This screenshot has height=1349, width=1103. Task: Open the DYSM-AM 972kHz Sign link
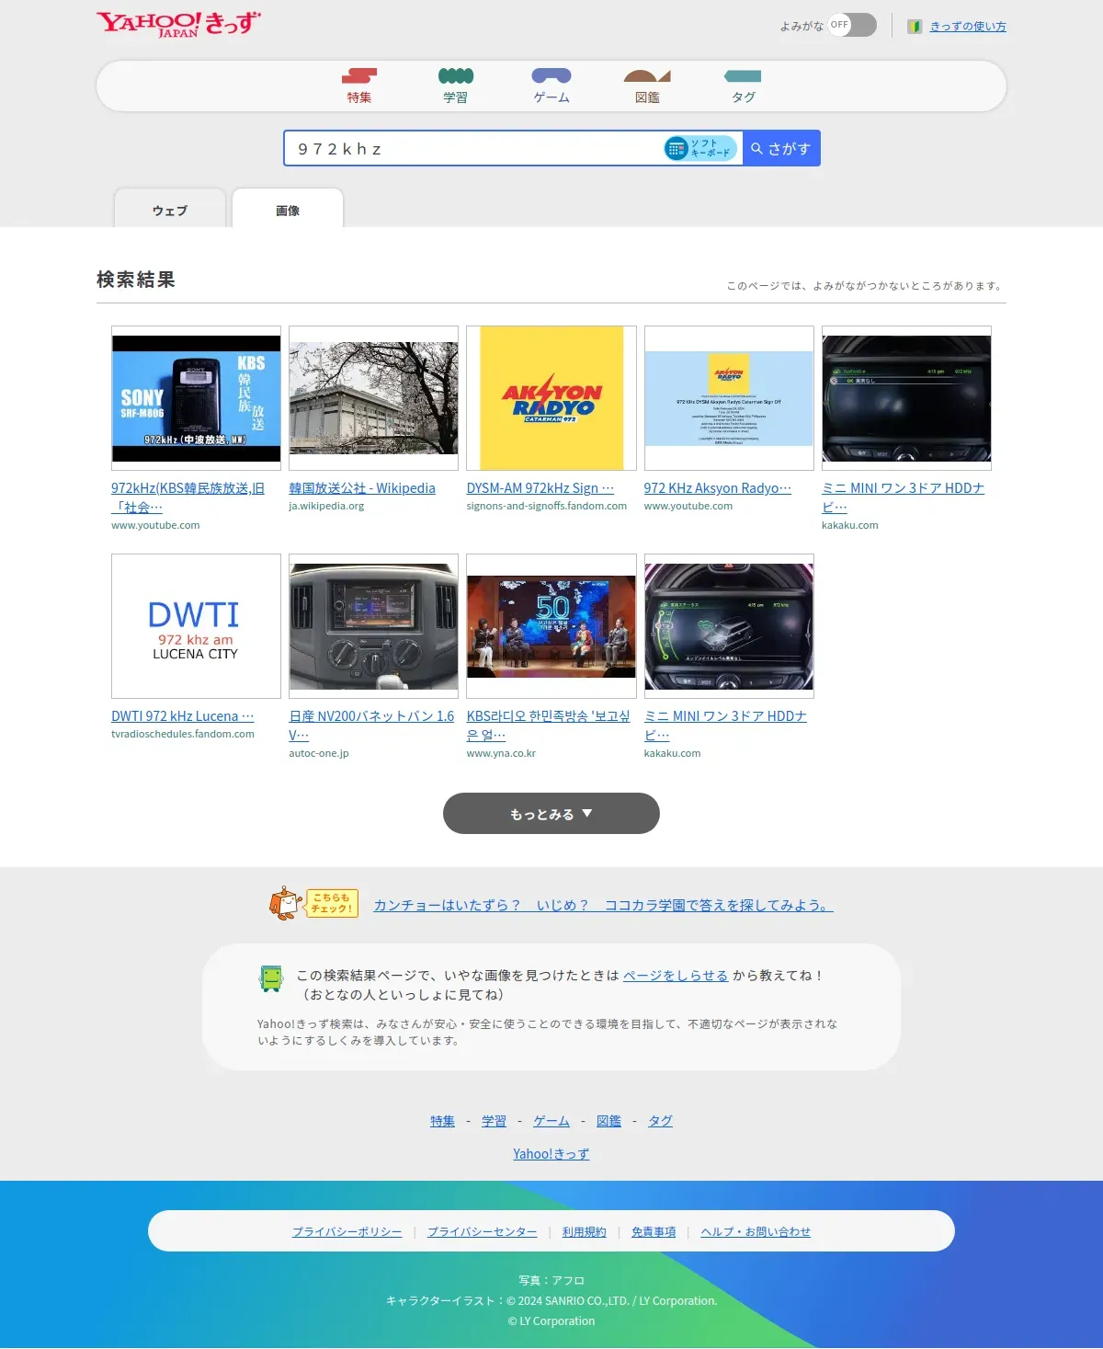pyautogui.click(x=540, y=488)
